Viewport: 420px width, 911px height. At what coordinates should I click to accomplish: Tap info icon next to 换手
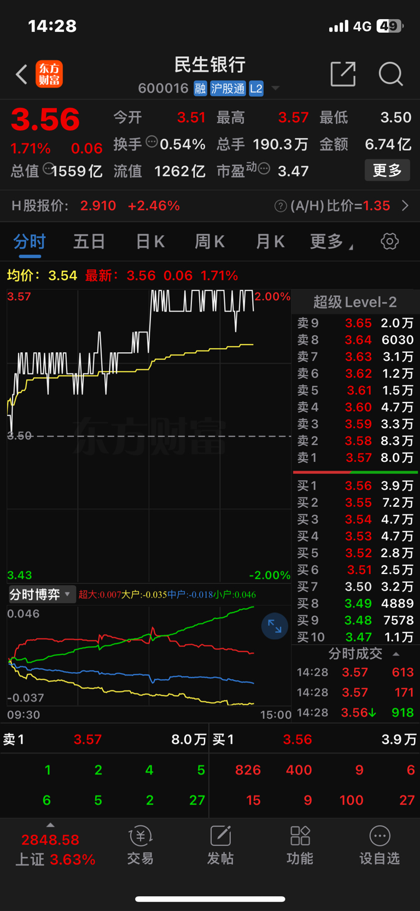coord(152,142)
